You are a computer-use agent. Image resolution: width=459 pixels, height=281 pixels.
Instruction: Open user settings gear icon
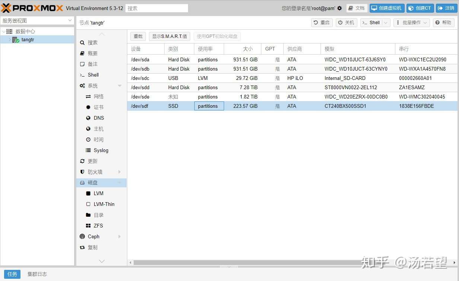point(340,8)
